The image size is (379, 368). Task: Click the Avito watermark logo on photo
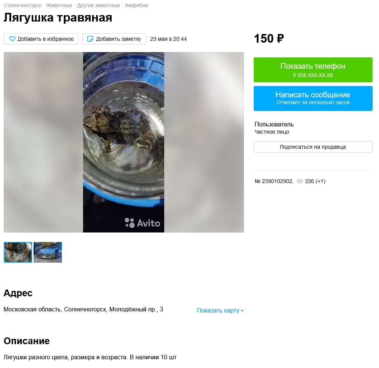(x=142, y=223)
